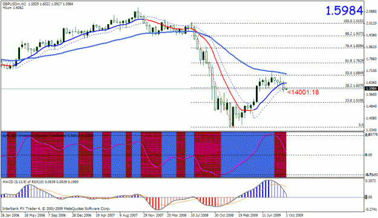Select the 100.0 2.0153 Fibonacci level label

coord(353,21)
